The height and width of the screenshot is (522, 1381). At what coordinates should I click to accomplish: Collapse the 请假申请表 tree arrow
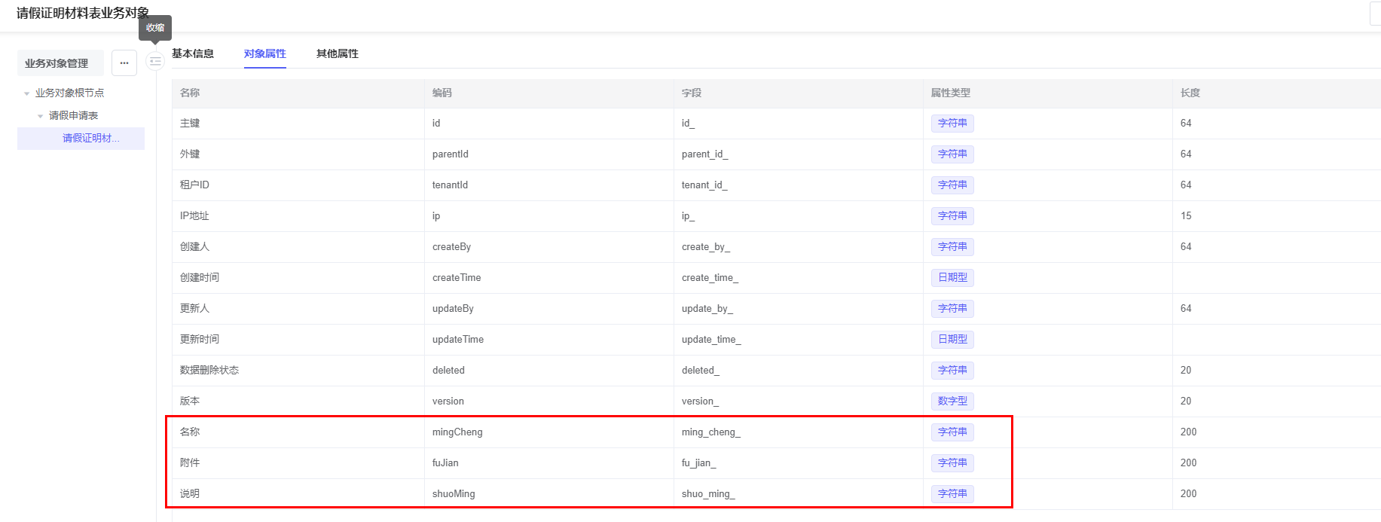(x=41, y=116)
